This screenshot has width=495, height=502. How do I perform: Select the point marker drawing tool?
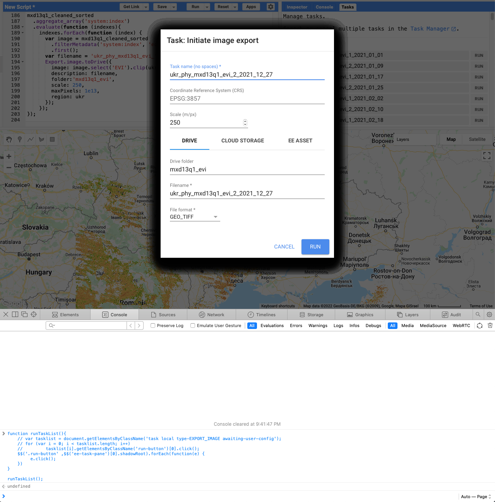coord(20,139)
